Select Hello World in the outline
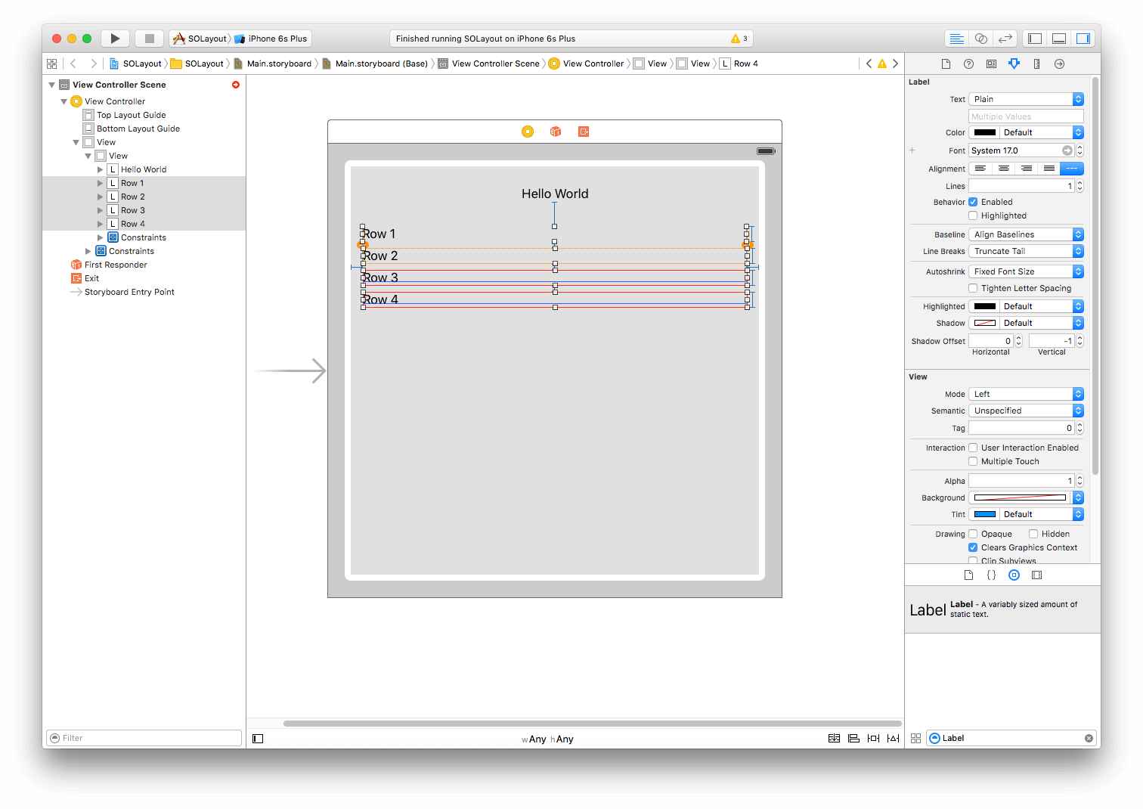The image size is (1143, 809). click(143, 169)
